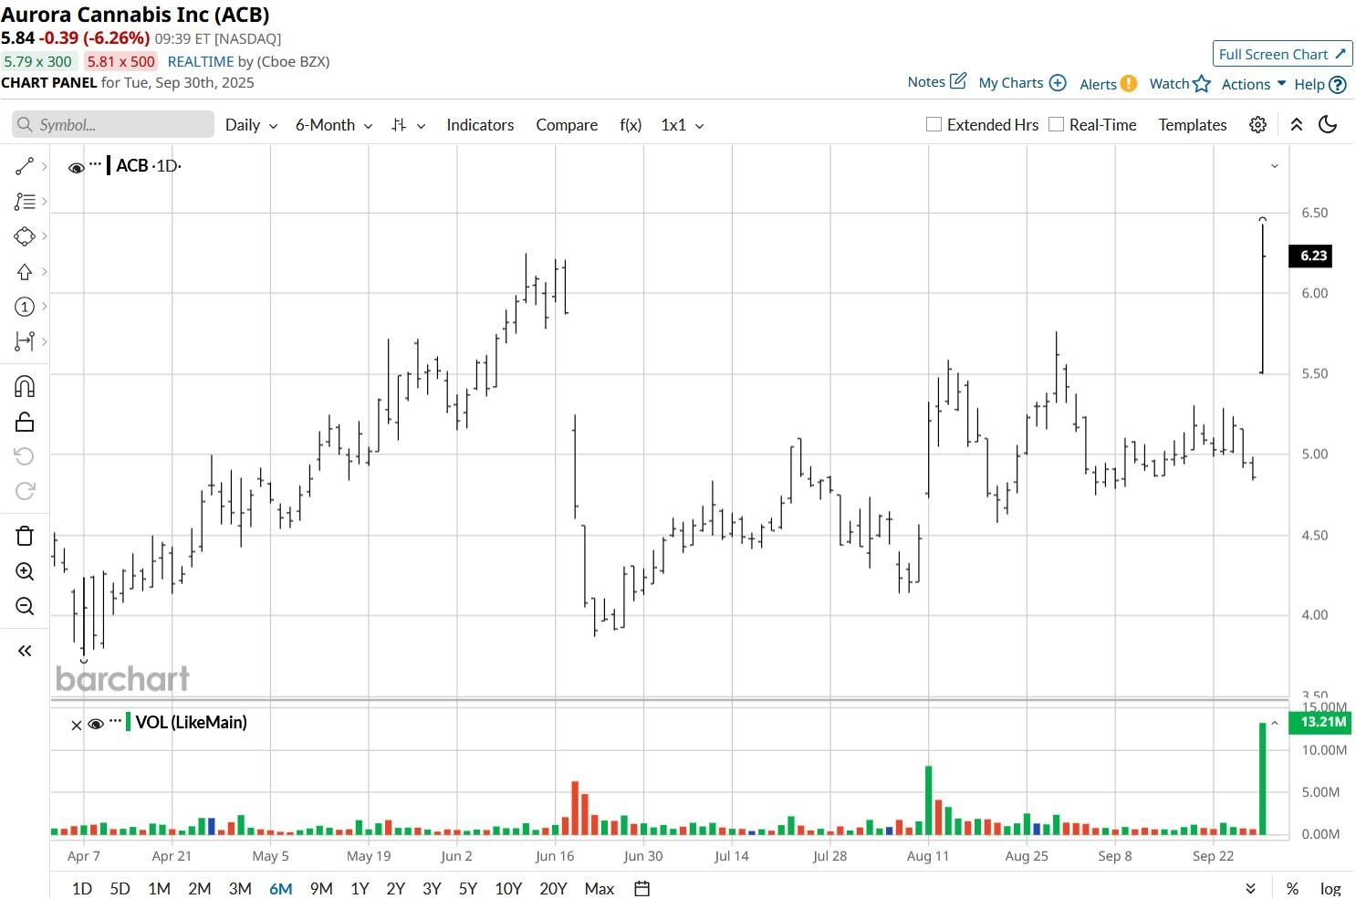Image resolution: width=1356 pixels, height=899 pixels.
Task: Zoom in on the chart
Action: click(x=25, y=571)
